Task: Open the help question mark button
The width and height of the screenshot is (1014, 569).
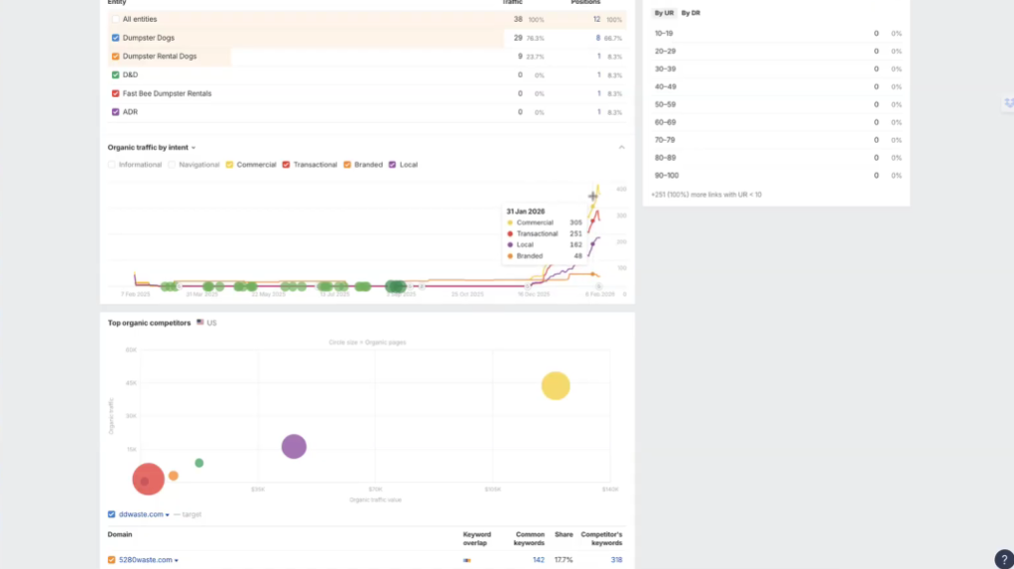Action: [1003, 559]
